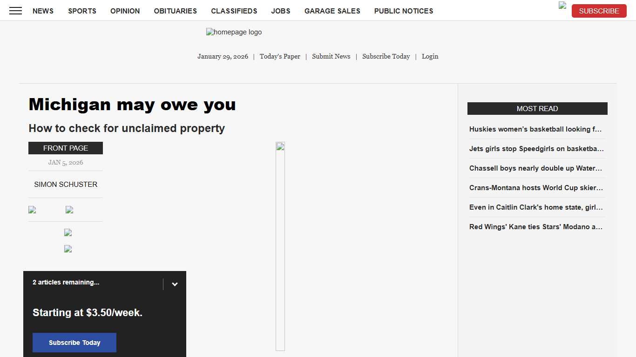Open the Red Wings' Kane article
636x357 pixels.
[x=535, y=227]
